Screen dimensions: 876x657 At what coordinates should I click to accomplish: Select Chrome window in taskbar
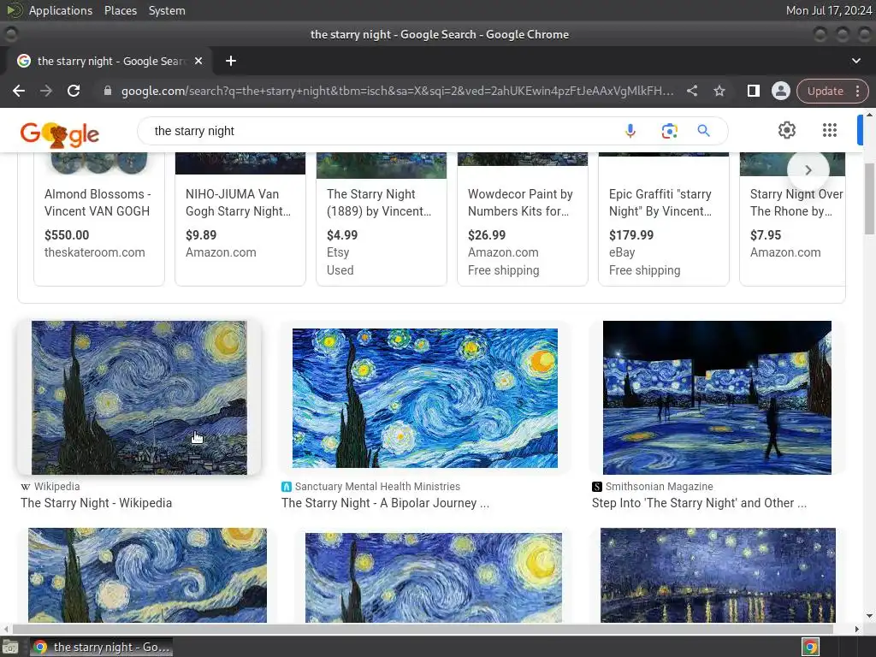click(x=101, y=647)
